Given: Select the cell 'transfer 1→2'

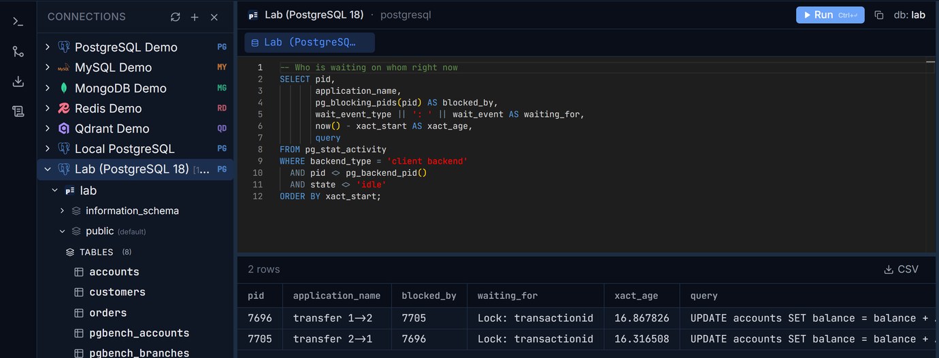Looking at the screenshot, I should click(x=337, y=318).
